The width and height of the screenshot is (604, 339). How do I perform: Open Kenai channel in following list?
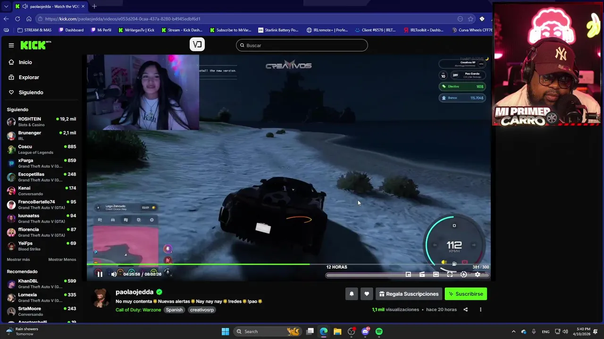click(x=42, y=191)
